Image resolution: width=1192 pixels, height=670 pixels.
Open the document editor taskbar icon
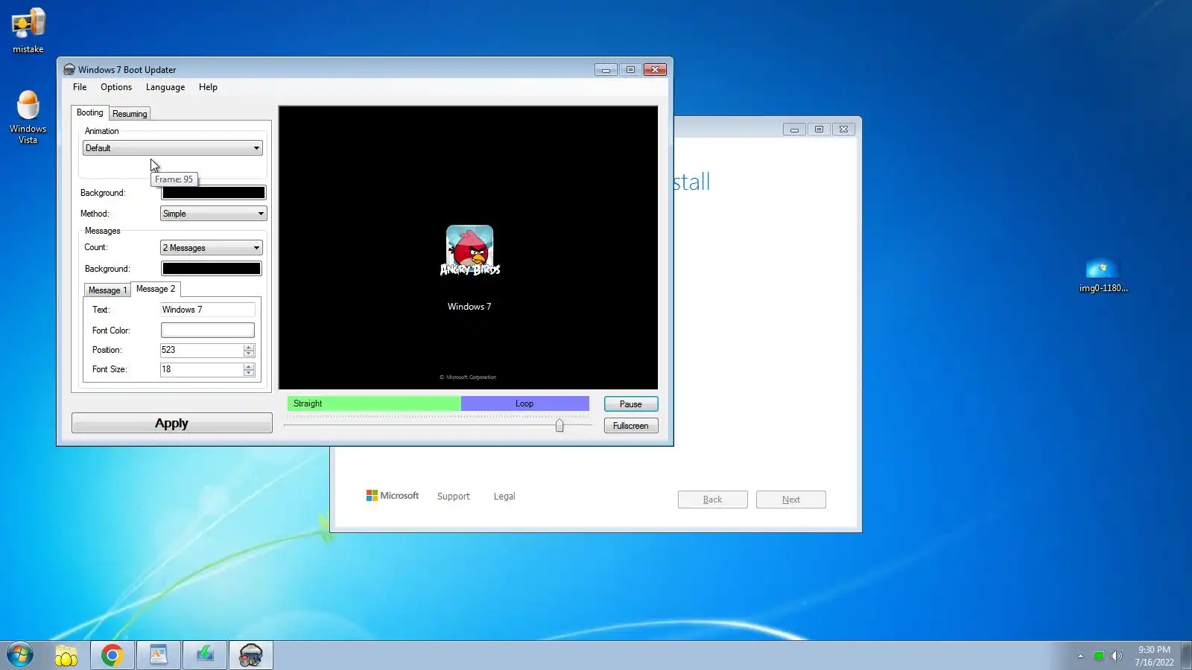click(159, 655)
